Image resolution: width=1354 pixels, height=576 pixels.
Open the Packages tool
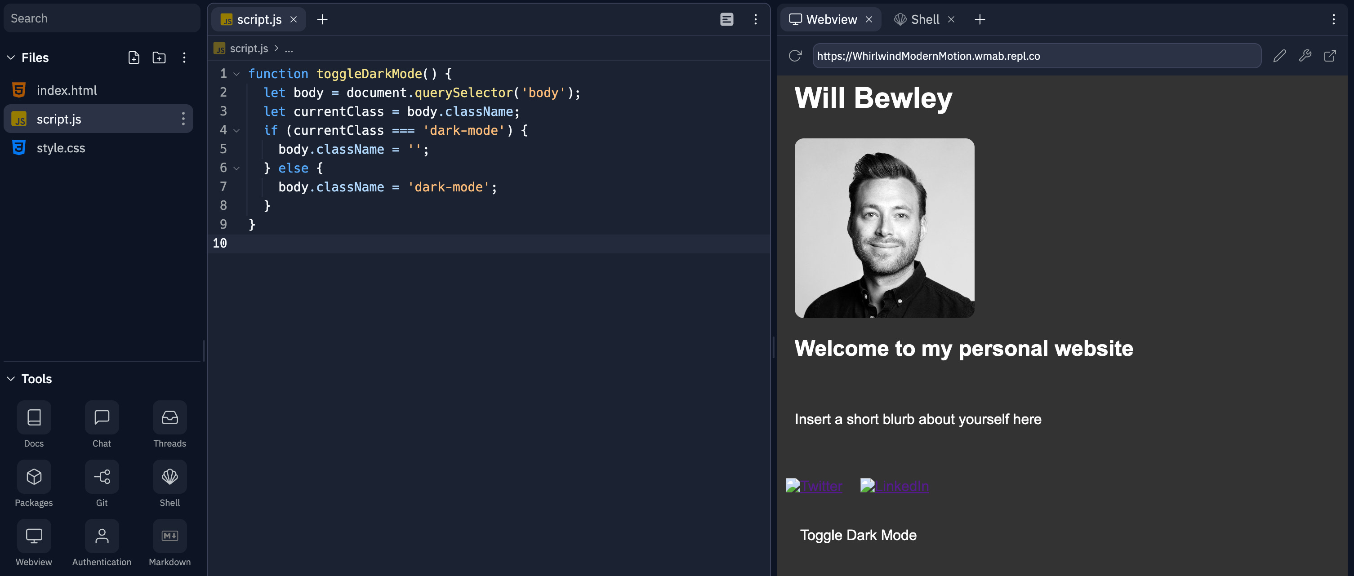click(34, 484)
